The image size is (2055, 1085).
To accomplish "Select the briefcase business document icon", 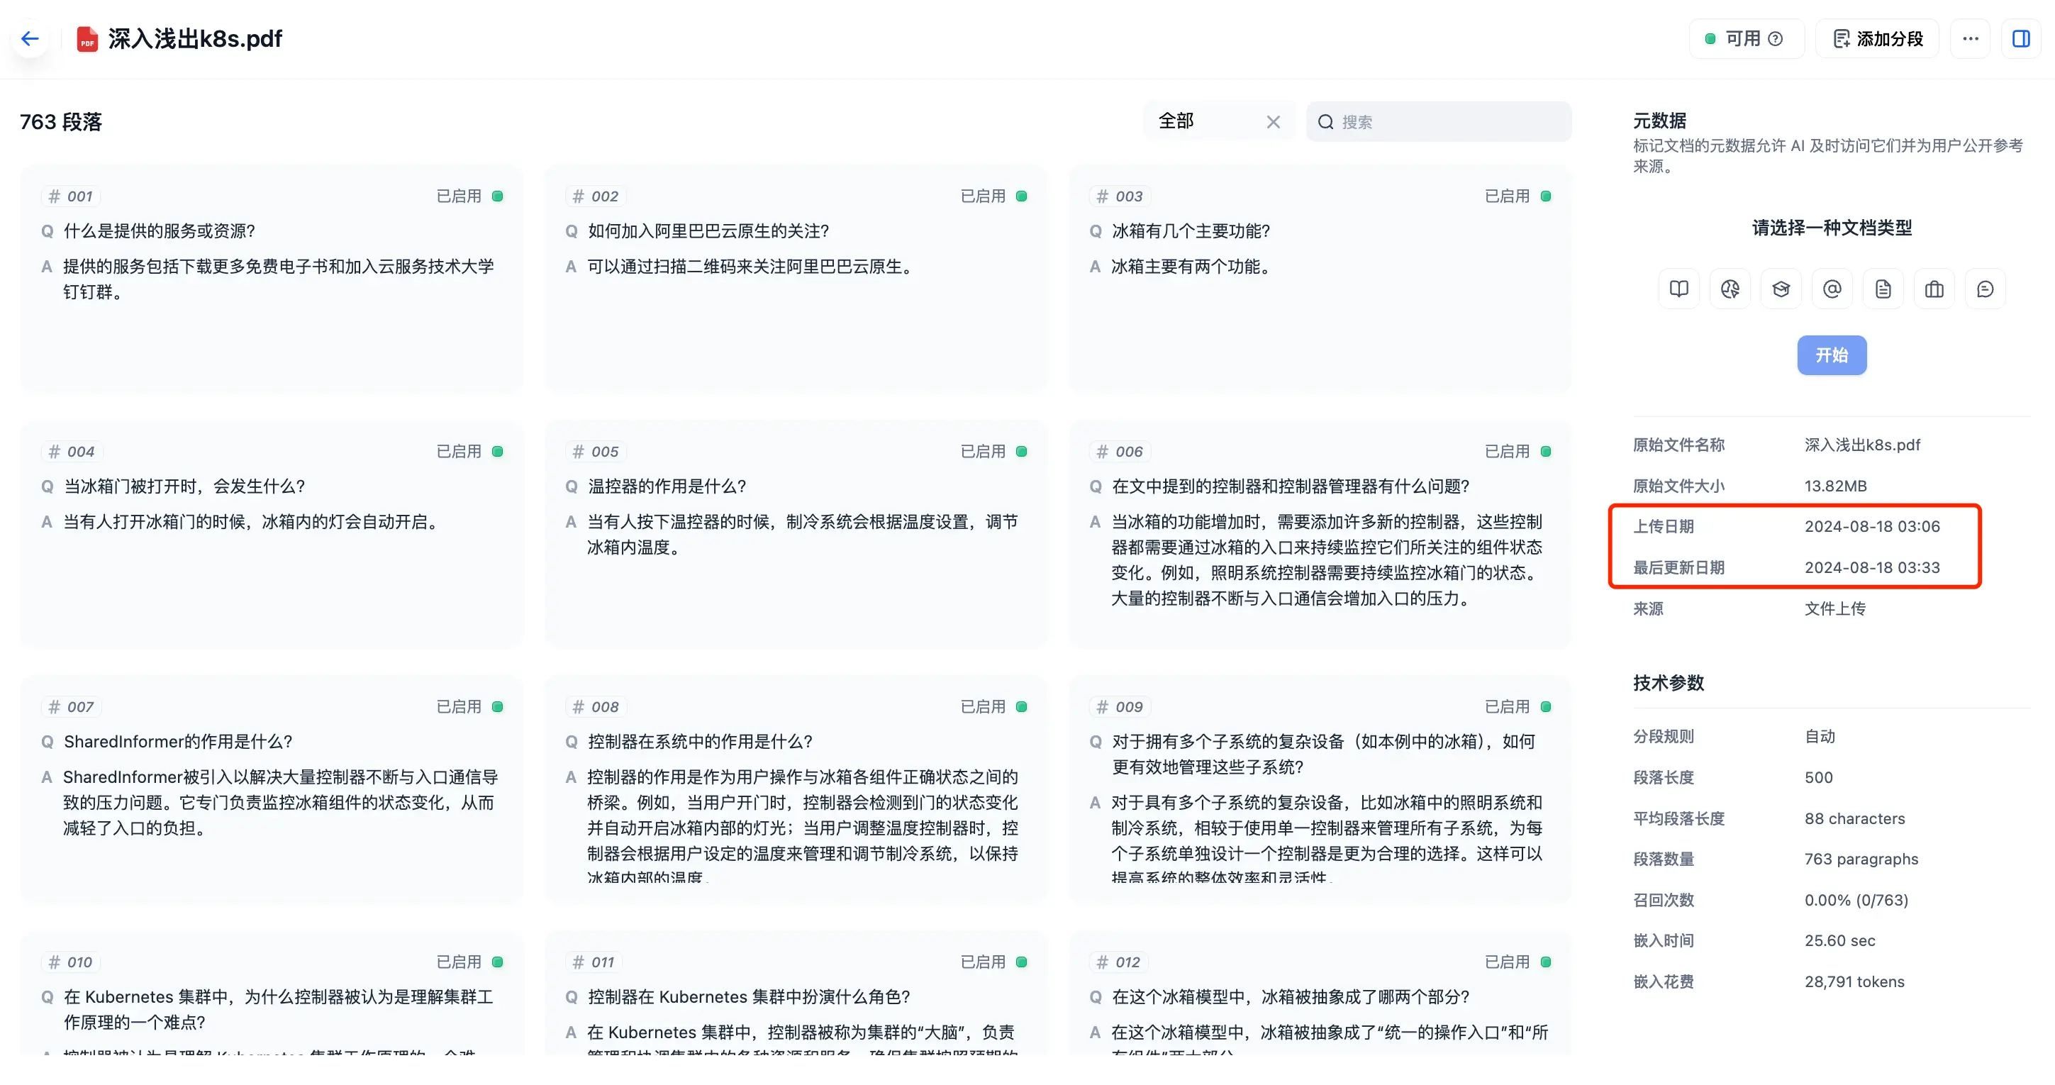I will (1934, 289).
